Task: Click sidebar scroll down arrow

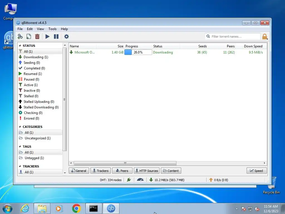Action: 65,173
